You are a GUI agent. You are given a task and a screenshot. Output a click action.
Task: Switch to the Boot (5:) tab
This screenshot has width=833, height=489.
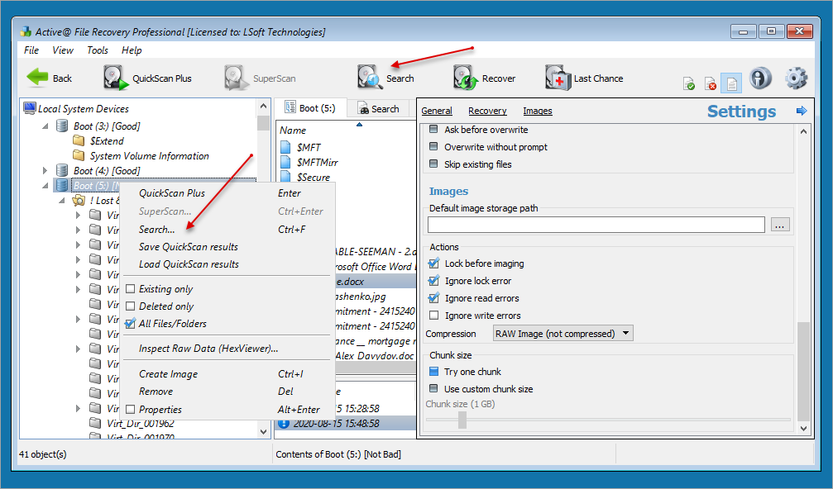click(x=311, y=107)
